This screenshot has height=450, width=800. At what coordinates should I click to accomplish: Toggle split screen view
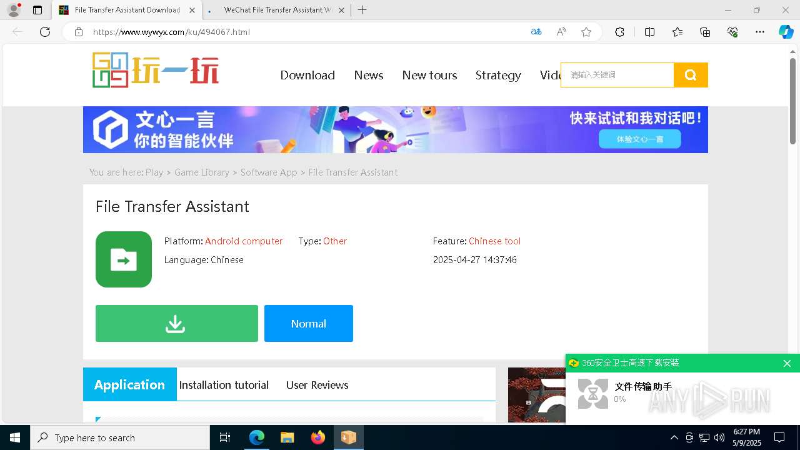tap(649, 32)
